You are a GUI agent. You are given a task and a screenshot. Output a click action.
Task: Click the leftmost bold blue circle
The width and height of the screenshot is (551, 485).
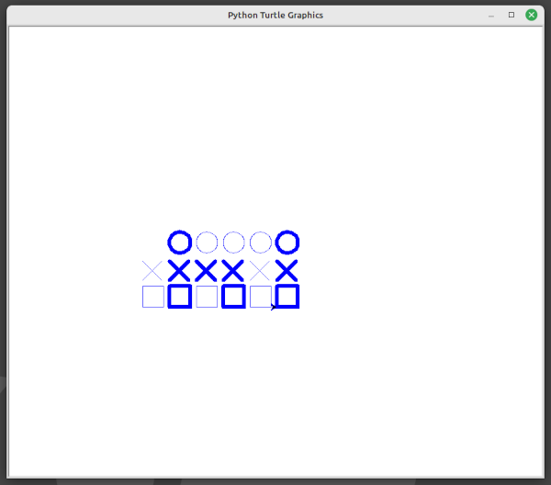pyautogui.click(x=180, y=242)
